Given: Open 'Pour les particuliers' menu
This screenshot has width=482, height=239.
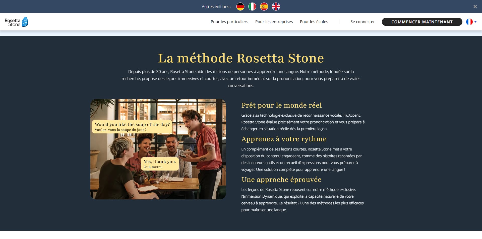Looking at the screenshot, I should click(x=229, y=22).
